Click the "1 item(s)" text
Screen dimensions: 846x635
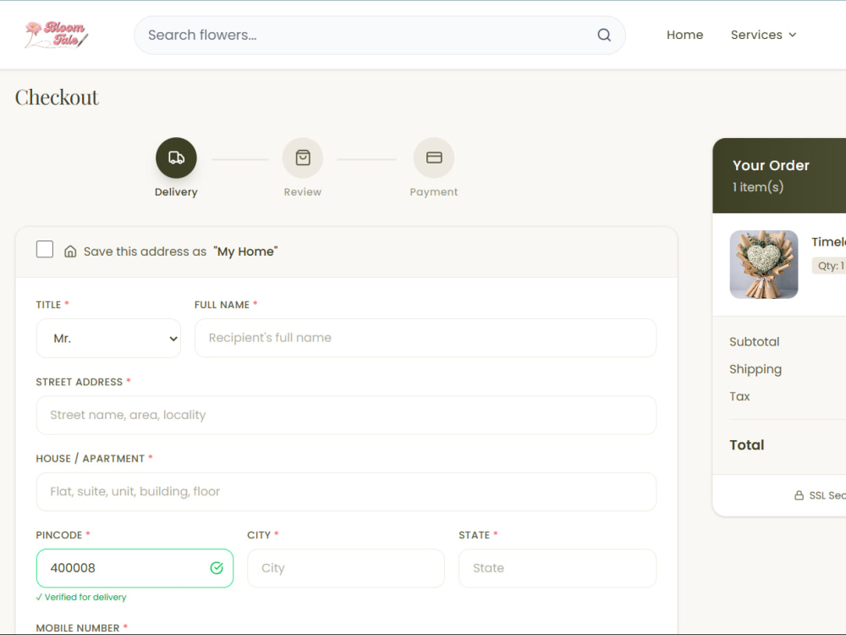pos(757,187)
